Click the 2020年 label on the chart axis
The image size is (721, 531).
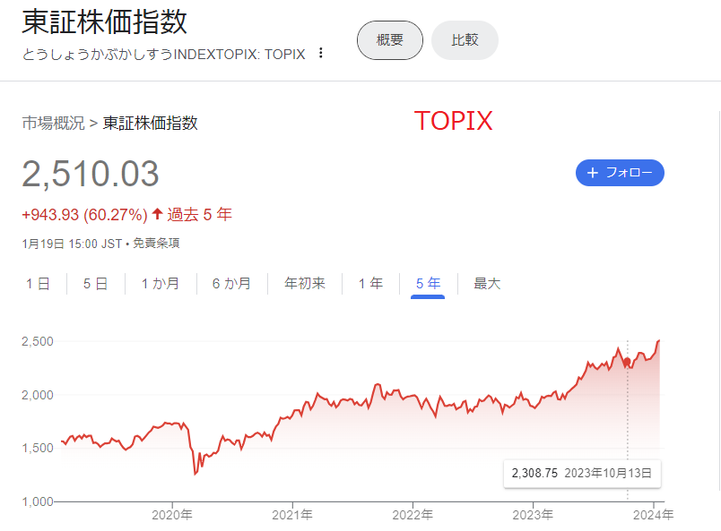coord(172,515)
